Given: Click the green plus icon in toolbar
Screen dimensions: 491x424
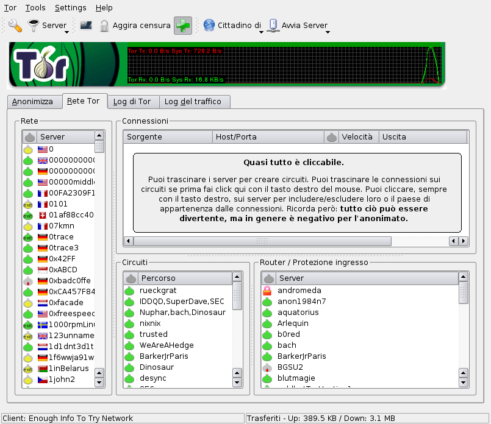Looking at the screenshot, I should 183,26.
